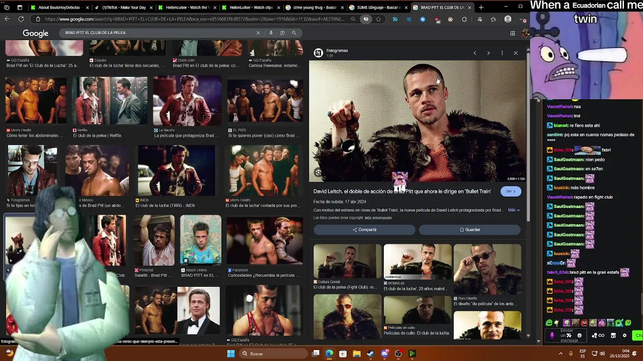Reload the current Google Images page
Image resolution: width=643 pixels, height=361 pixels.
21,19
